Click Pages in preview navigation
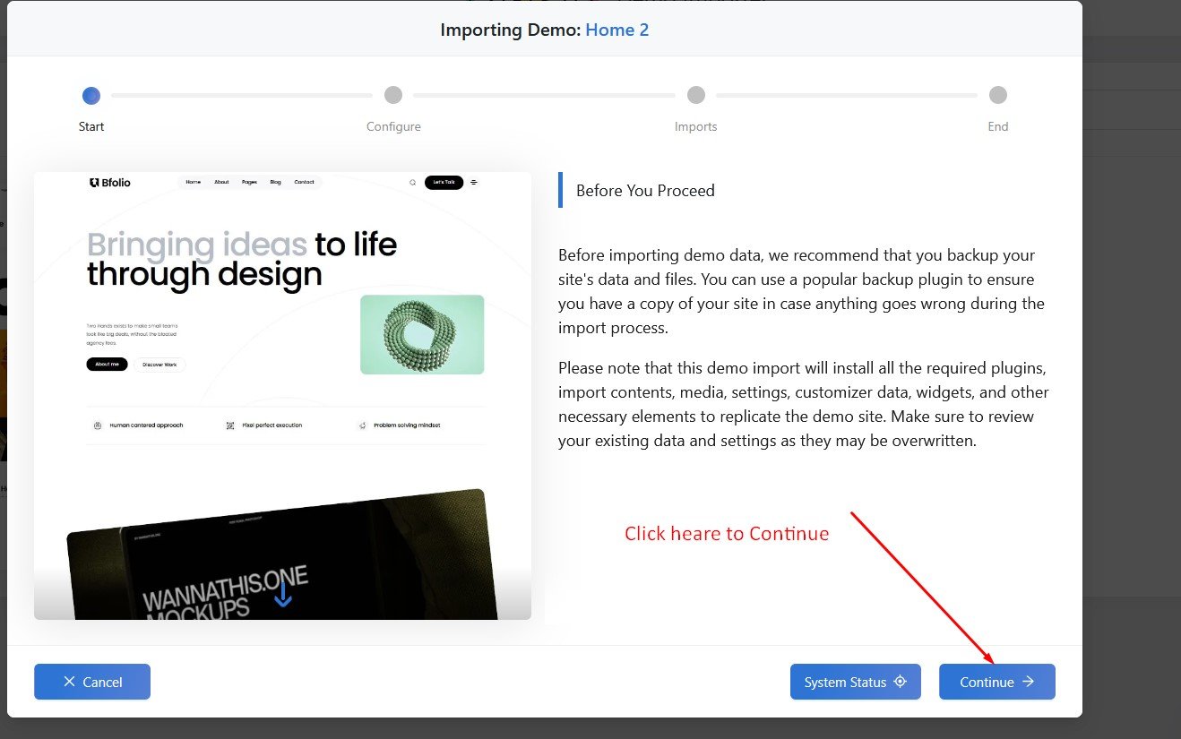This screenshot has height=739, width=1181. click(249, 182)
